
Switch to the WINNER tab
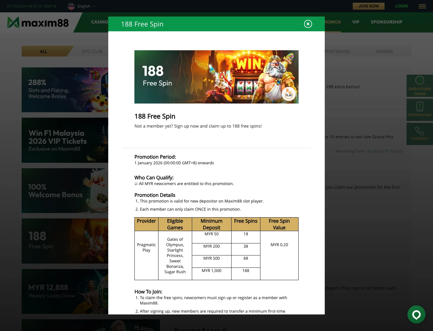tap(385, 51)
